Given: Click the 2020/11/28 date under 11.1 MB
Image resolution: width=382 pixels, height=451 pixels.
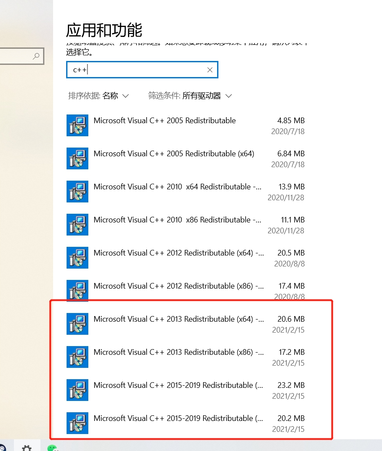Looking at the screenshot, I should tap(286, 231).
